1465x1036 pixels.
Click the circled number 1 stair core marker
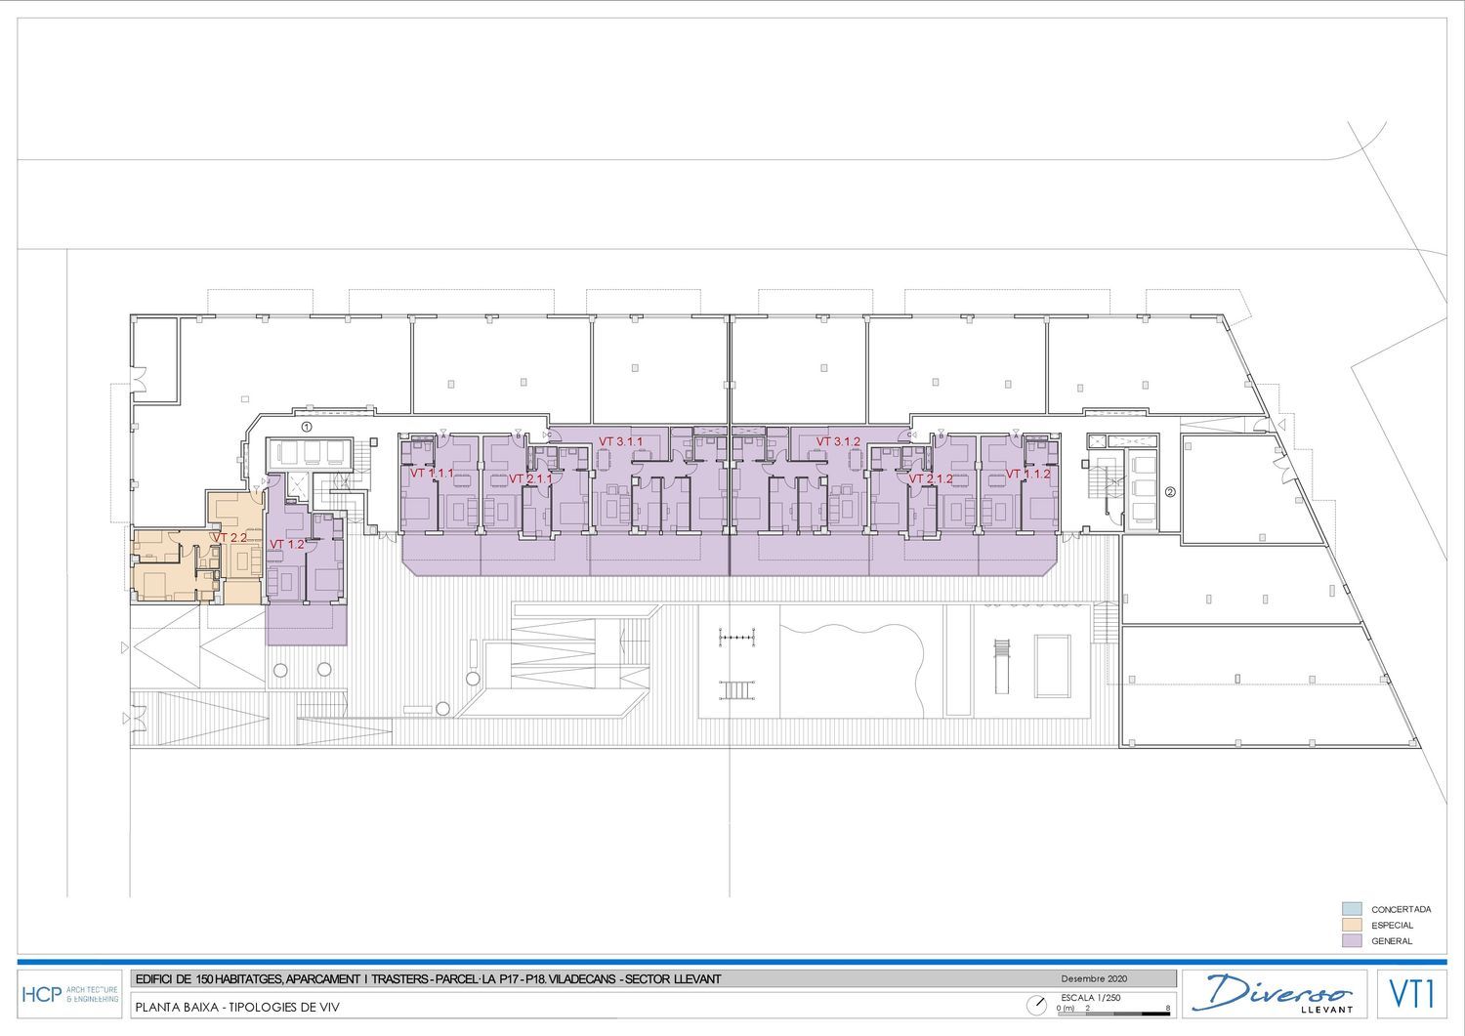(306, 427)
